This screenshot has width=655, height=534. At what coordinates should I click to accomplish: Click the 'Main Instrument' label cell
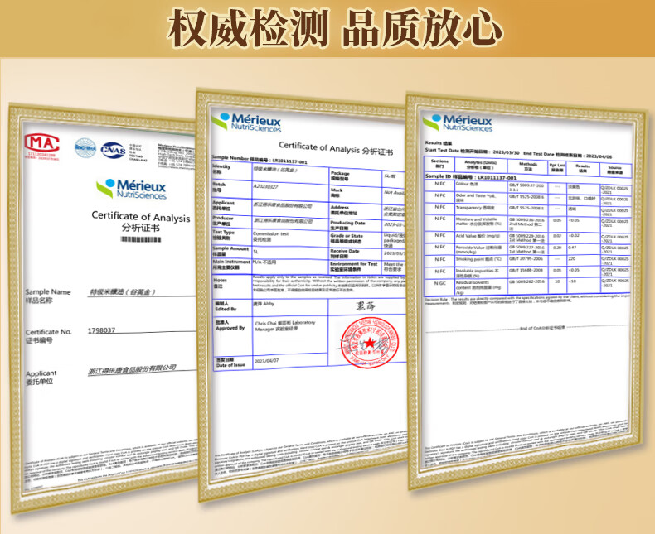coord(231,264)
